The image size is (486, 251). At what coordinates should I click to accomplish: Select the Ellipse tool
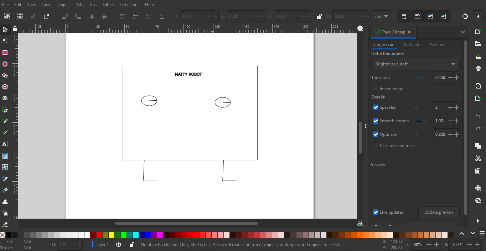[5, 64]
